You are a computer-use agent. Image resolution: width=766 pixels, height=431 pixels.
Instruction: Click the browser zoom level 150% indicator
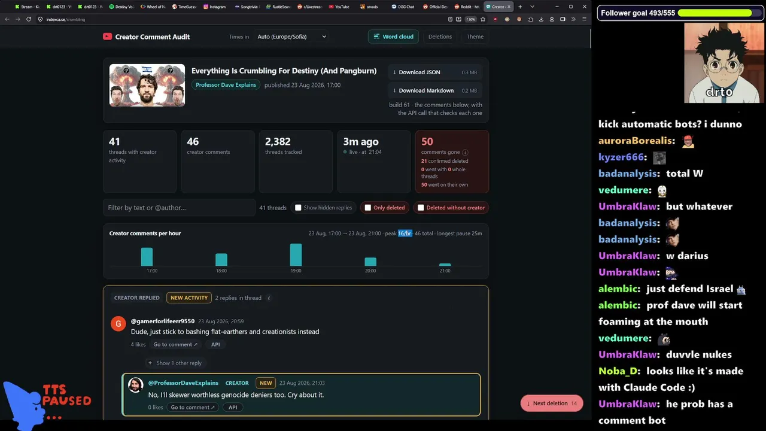click(470, 19)
